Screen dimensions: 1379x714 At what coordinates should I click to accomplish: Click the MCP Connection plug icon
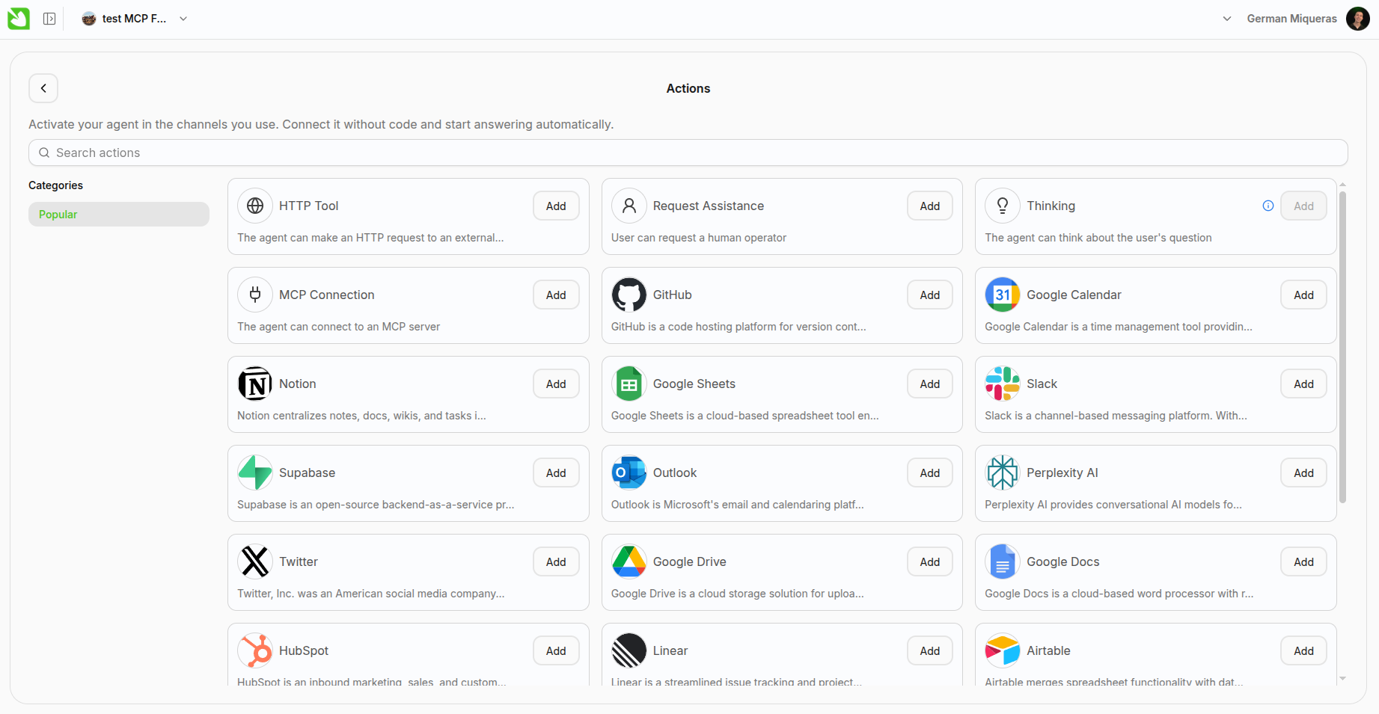[255, 294]
